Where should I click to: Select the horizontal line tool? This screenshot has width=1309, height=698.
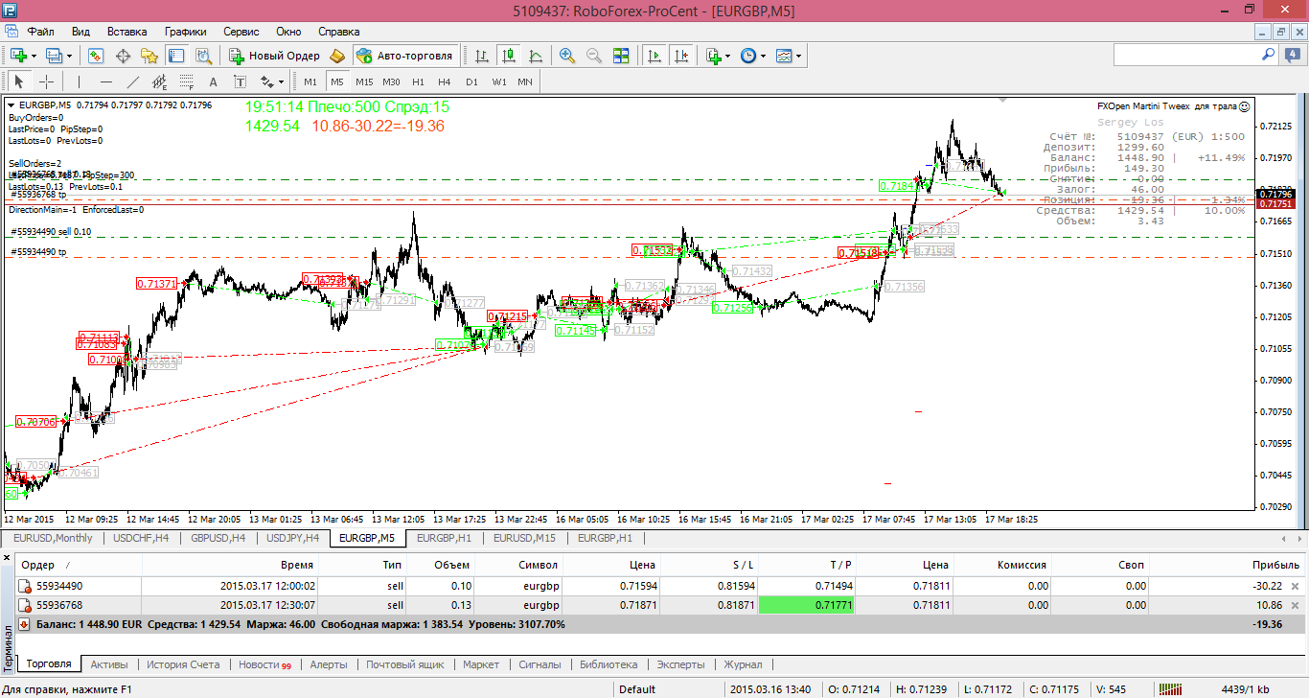coord(106,81)
